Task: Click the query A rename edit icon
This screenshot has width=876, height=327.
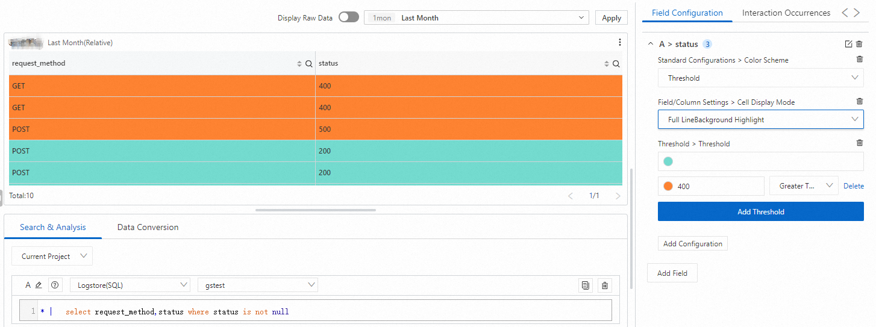Action: [39, 285]
